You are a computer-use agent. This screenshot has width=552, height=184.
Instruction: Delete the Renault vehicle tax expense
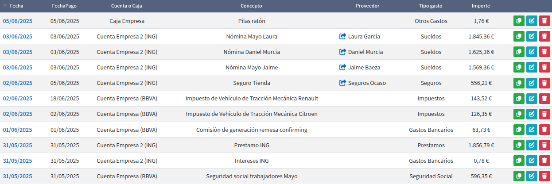click(544, 99)
